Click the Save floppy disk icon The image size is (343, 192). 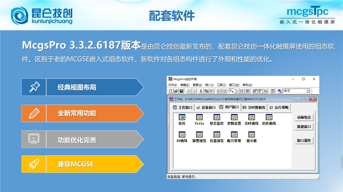(x=181, y=91)
